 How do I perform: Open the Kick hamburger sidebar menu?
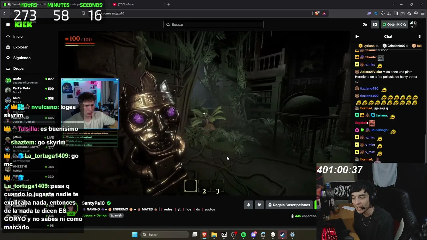8,24
